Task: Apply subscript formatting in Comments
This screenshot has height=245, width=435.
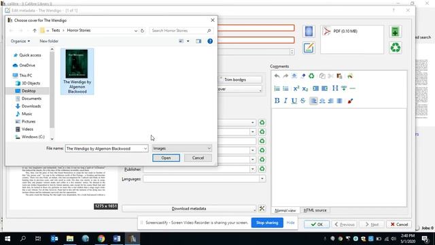Action: tap(305, 88)
